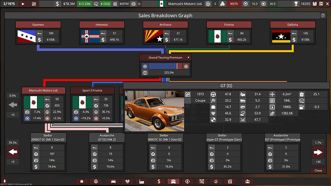Open the factories tab icon
Image resolution: width=331 pixels, height=186 pixels.
tap(142, 181)
